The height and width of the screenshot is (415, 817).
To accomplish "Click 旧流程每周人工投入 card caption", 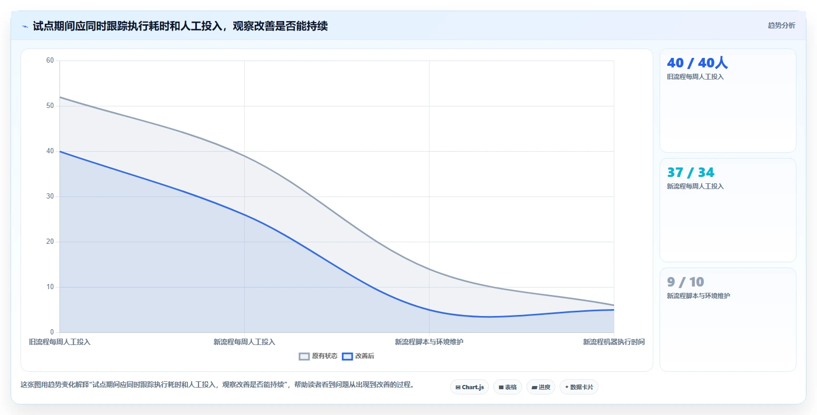I will tap(695, 77).
